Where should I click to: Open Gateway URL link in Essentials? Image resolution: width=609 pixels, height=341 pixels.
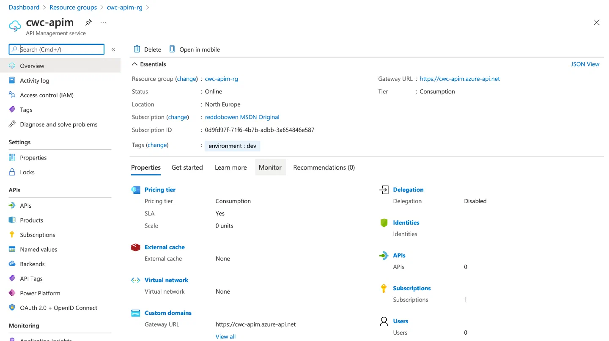coord(460,79)
